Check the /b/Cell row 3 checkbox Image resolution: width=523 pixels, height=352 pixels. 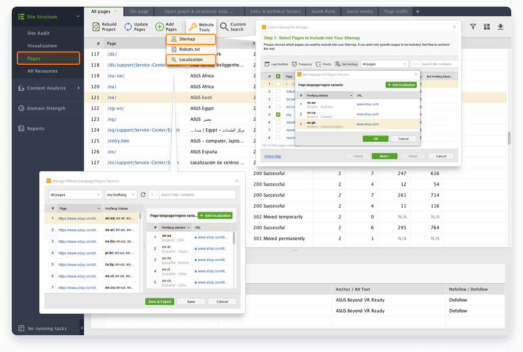pyautogui.click(x=278, y=99)
